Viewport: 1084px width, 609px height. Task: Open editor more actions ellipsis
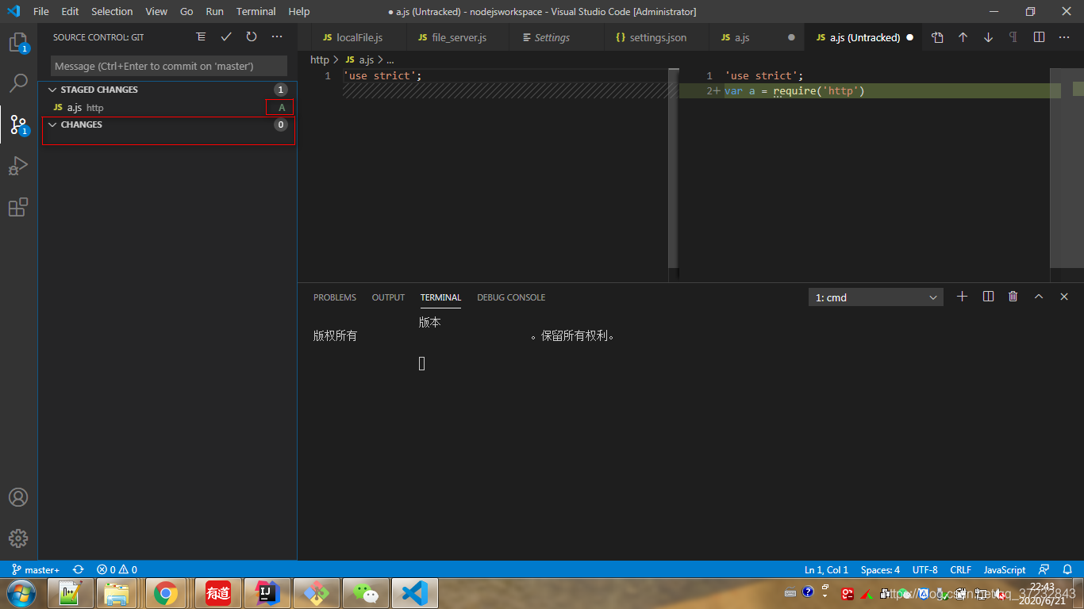[1064, 37]
